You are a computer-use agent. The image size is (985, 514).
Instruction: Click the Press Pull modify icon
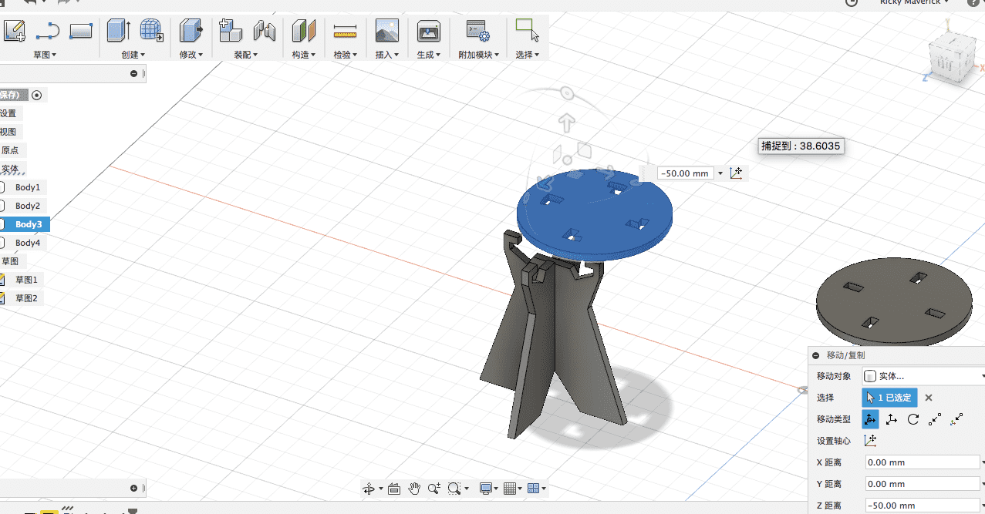coord(190,31)
